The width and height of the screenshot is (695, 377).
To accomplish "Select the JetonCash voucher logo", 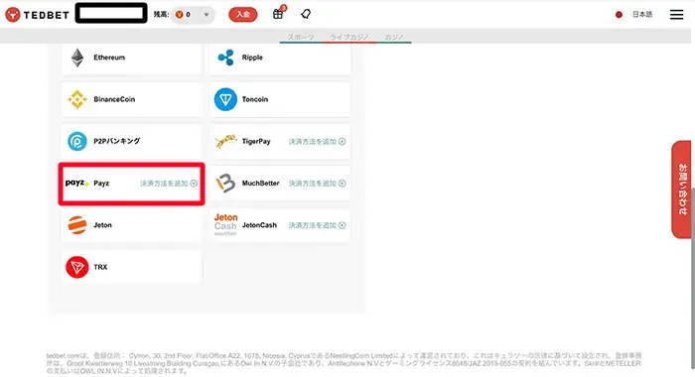I will (225, 224).
